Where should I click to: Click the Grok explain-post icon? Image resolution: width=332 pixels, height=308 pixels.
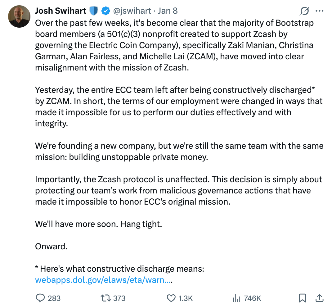pyautogui.click(x=304, y=11)
